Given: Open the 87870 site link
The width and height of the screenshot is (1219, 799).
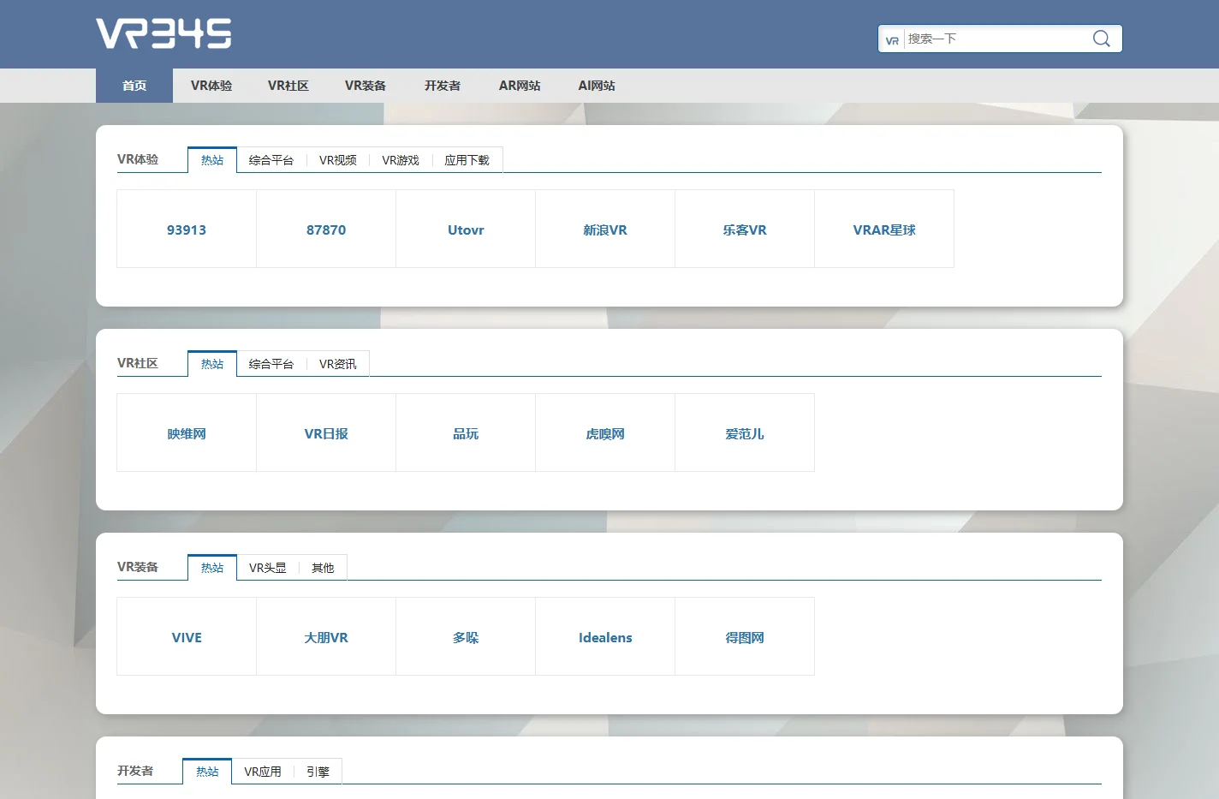Looking at the screenshot, I should pos(326,230).
